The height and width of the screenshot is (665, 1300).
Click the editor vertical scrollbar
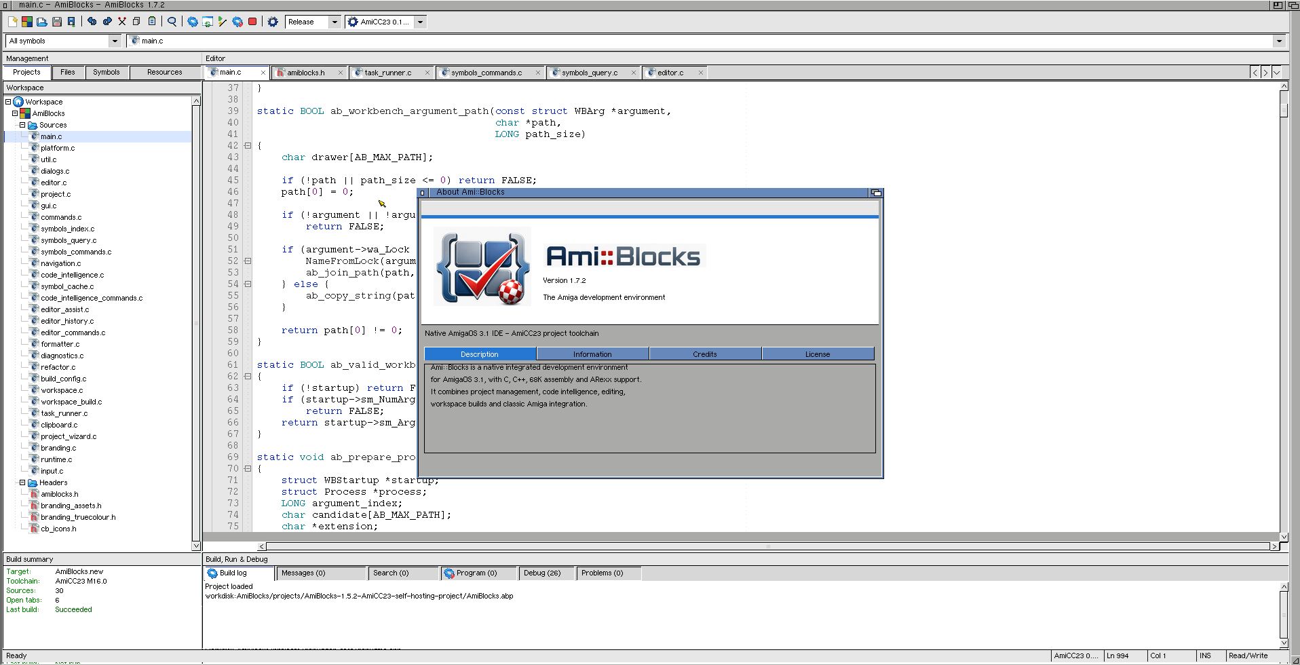[x=1284, y=311]
